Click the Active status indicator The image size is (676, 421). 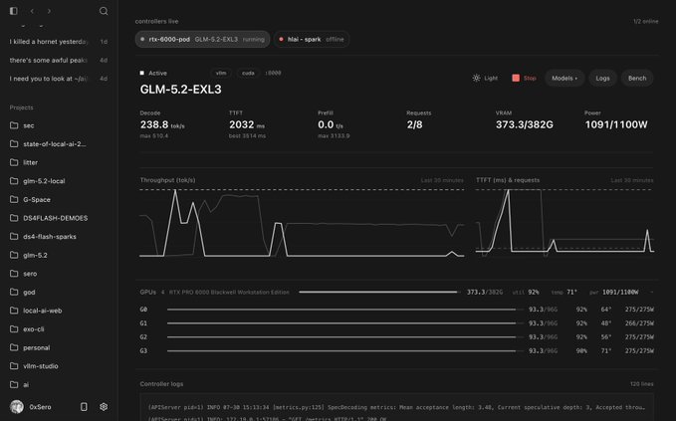tap(153, 74)
